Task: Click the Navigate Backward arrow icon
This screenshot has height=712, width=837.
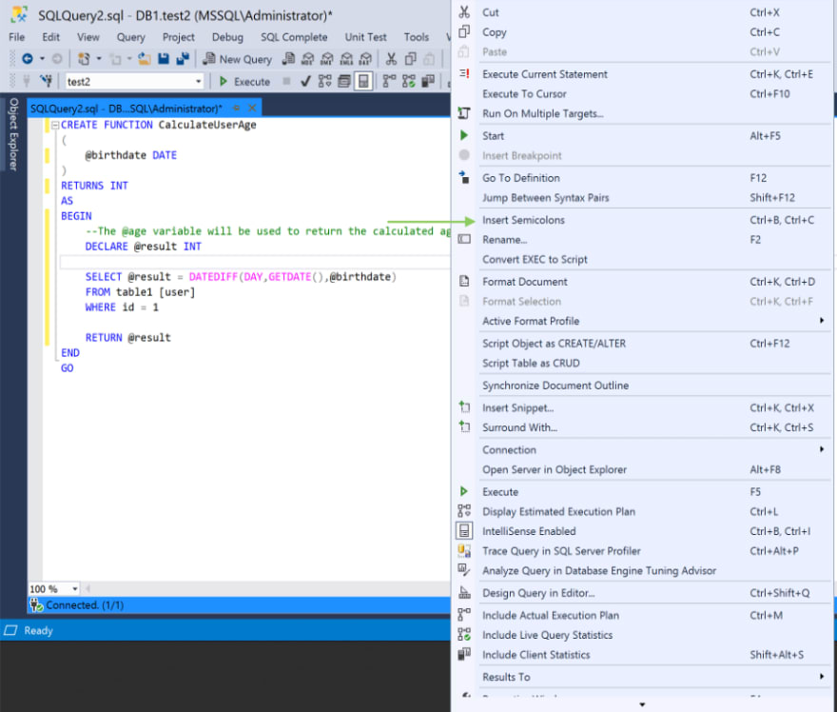Action: [x=28, y=59]
